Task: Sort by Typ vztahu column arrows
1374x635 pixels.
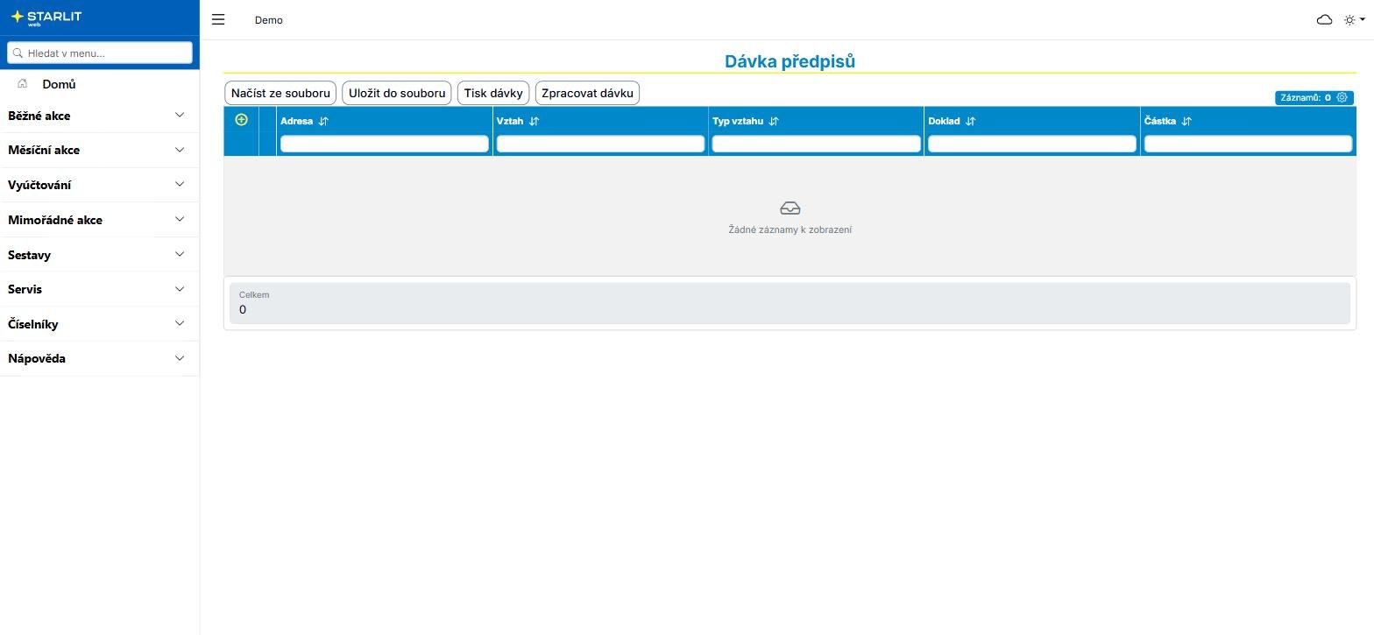Action: 774,122
